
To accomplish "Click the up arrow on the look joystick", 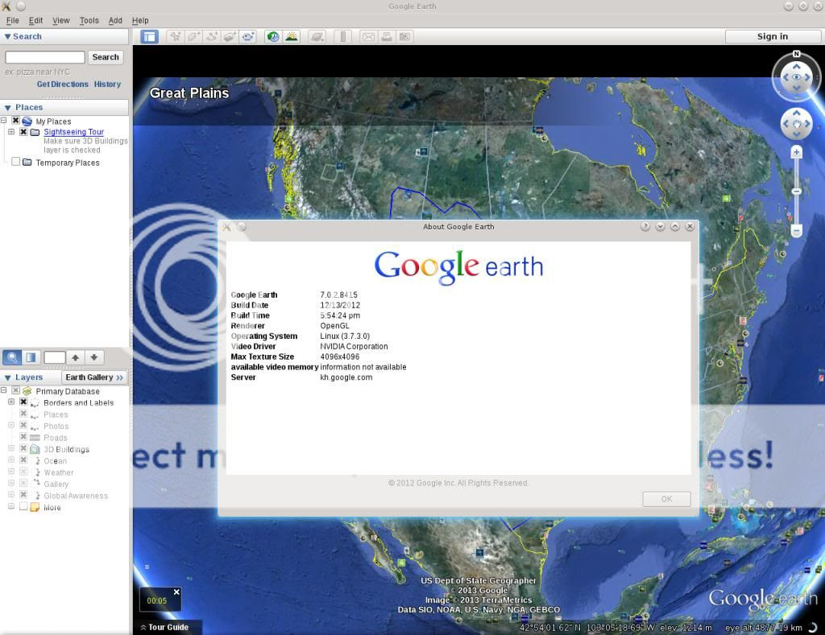I will coord(797,66).
